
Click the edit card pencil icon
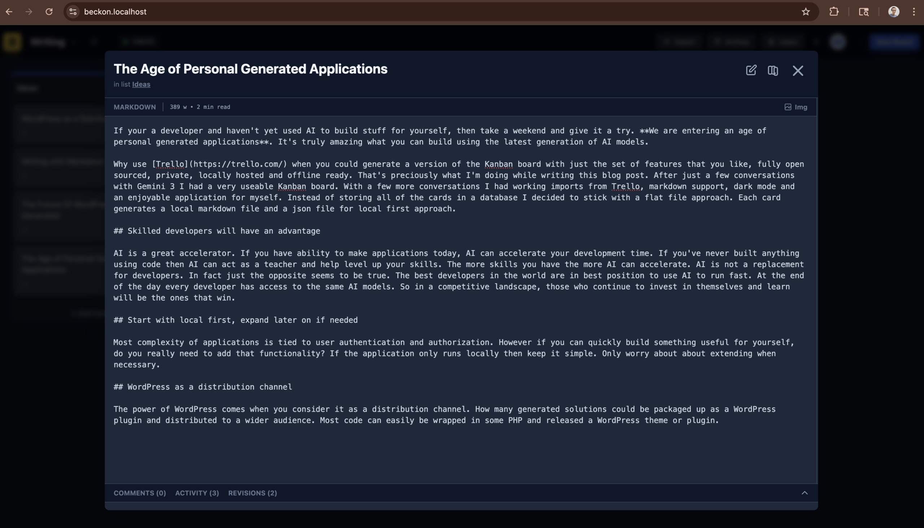(751, 70)
